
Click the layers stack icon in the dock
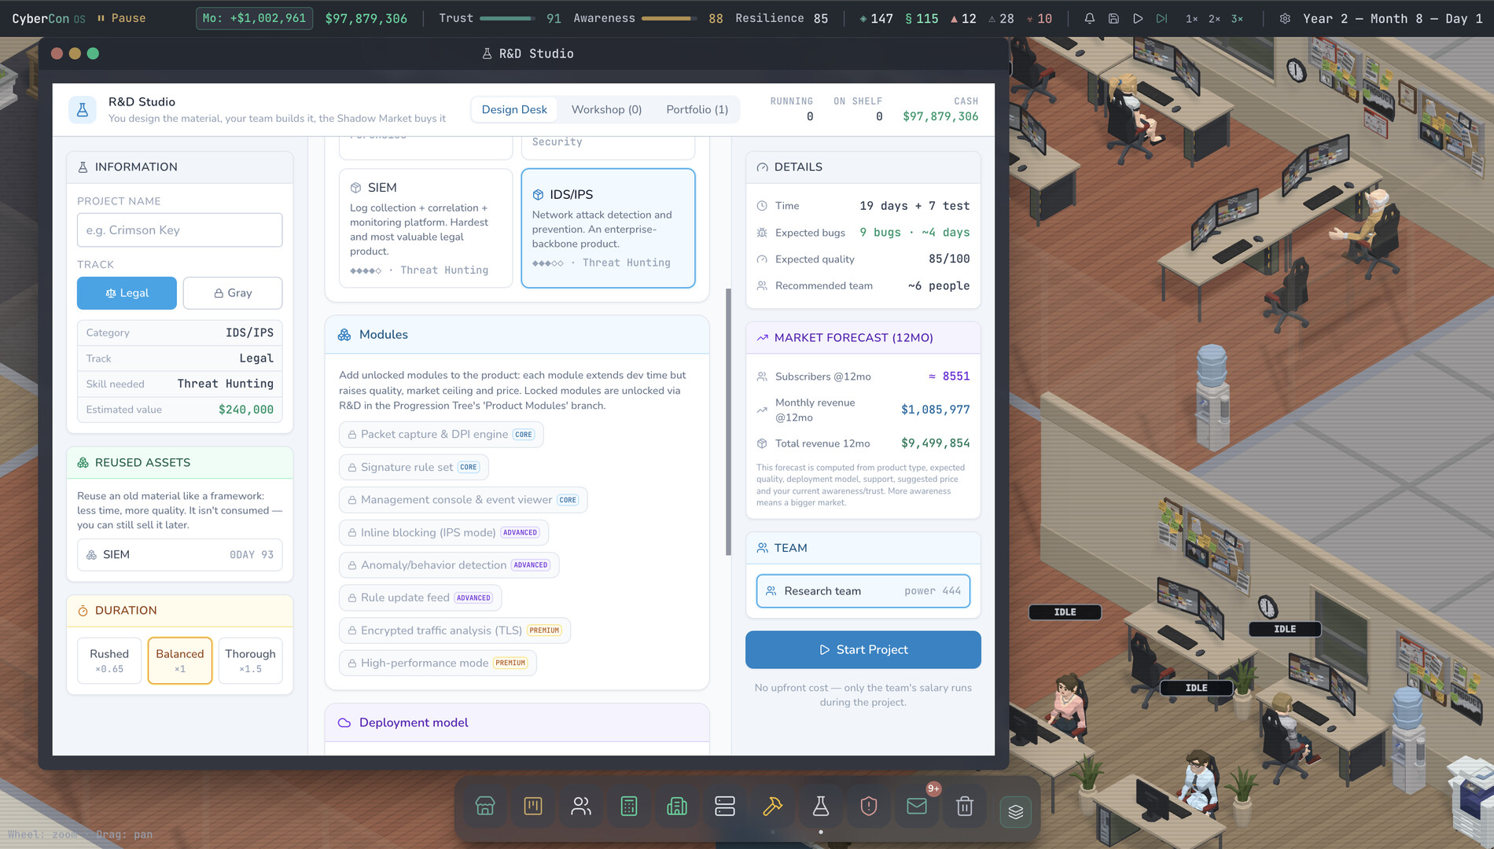[x=1015, y=811]
